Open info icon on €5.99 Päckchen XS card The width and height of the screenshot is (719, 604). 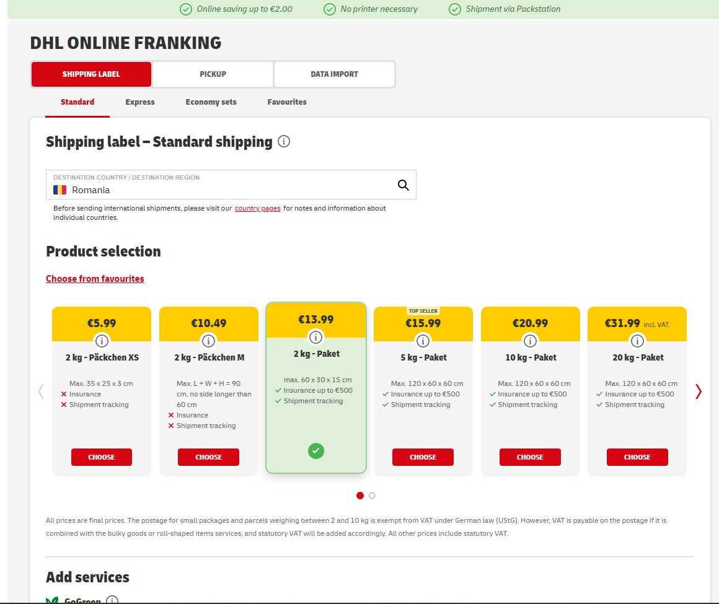[102, 341]
